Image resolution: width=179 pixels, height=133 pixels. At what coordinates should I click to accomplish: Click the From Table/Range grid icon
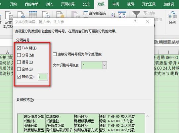tap(33, 14)
